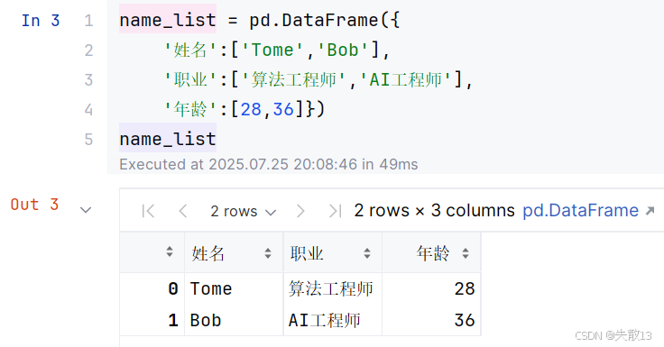The height and width of the screenshot is (347, 664).
Task: Collapse the Out 3 output with chevron
Action: pos(86,210)
